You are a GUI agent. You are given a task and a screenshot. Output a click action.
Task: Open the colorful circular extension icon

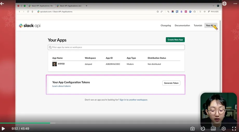[173, 12]
